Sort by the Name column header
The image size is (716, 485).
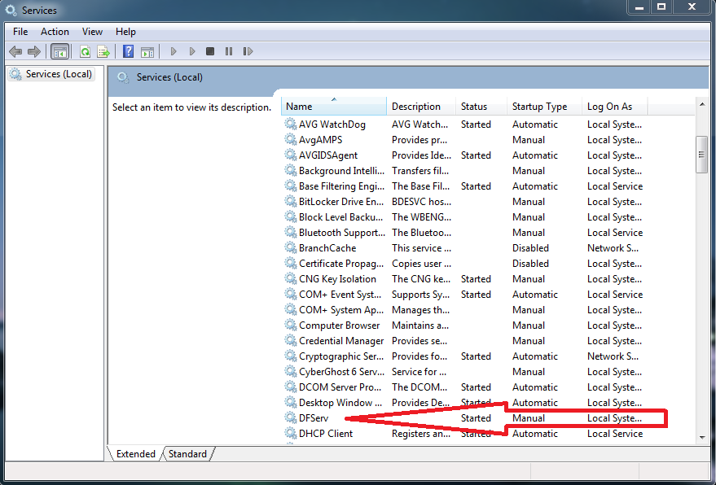click(334, 107)
